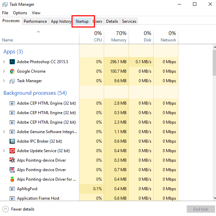Click the ApMsgFwd process icon
The width and height of the screenshot is (216, 216).
click(12, 189)
